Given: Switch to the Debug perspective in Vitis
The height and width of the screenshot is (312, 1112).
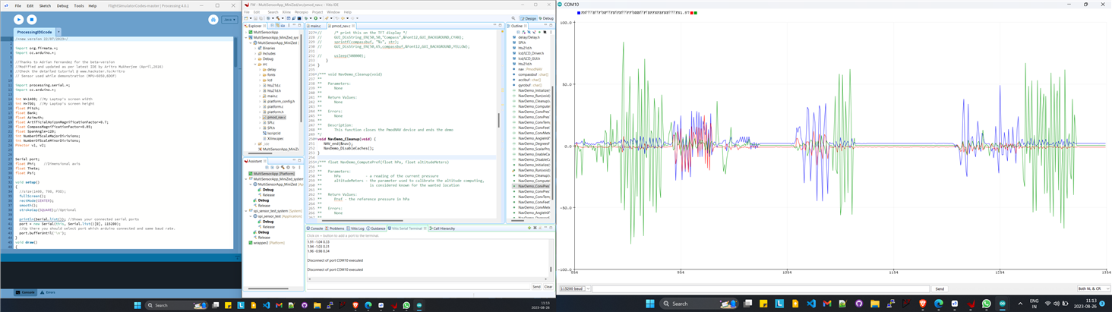Looking at the screenshot, I should pos(546,18).
